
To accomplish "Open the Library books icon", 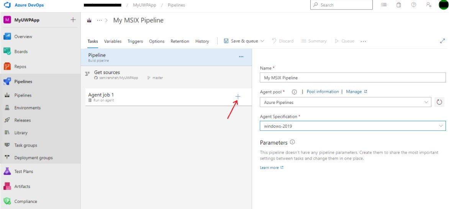I will (x=7, y=133).
